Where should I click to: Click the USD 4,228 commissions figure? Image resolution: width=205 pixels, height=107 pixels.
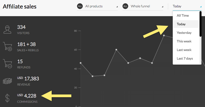[27, 96]
